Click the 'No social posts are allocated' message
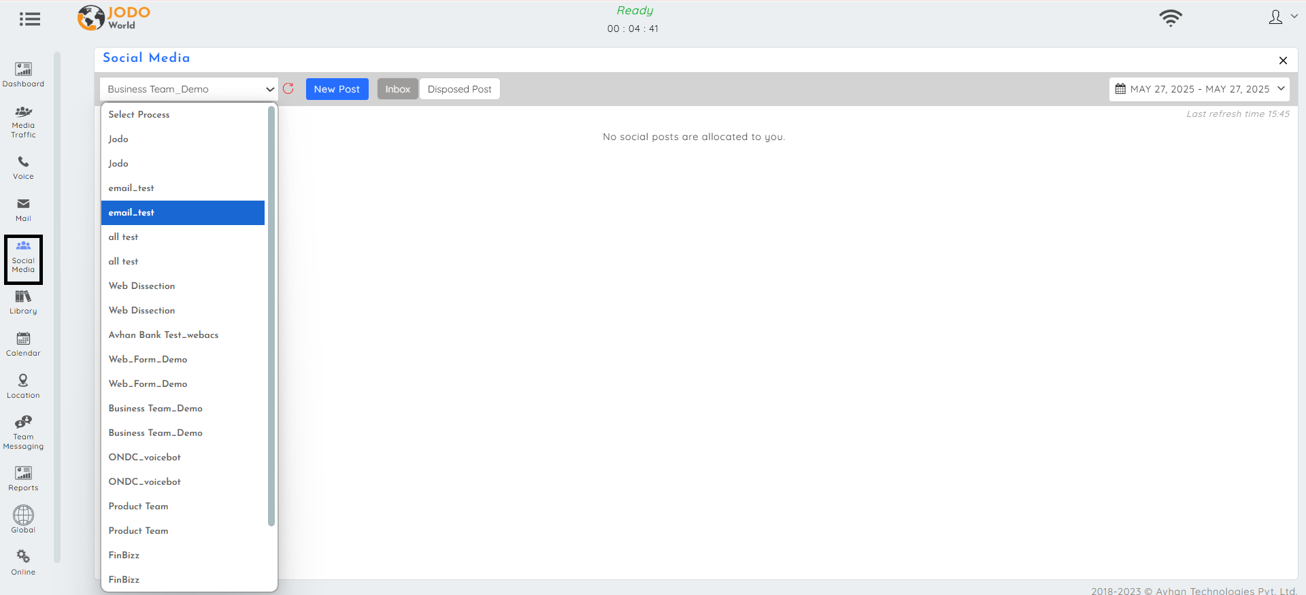 click(x=694, y=137)
